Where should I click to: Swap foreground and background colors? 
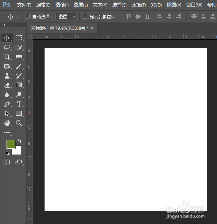point(20,141)
